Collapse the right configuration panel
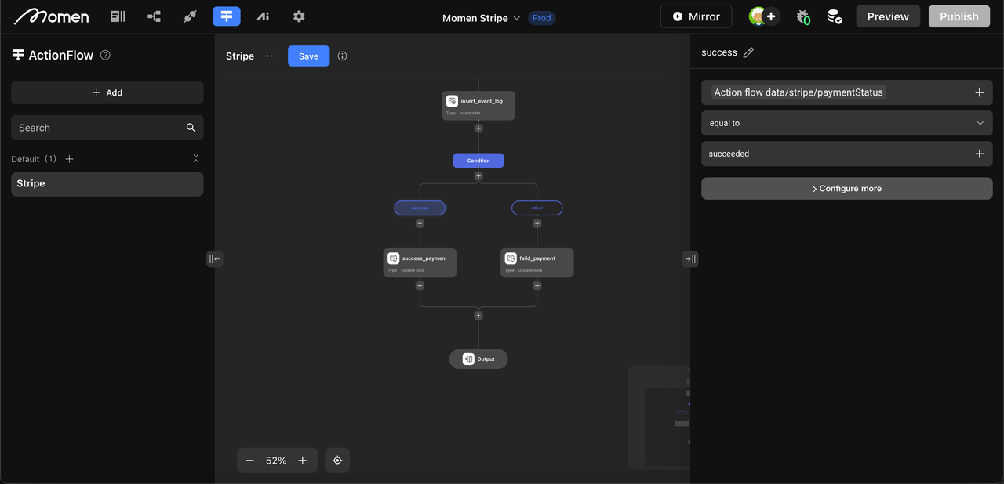 [689, 258]
